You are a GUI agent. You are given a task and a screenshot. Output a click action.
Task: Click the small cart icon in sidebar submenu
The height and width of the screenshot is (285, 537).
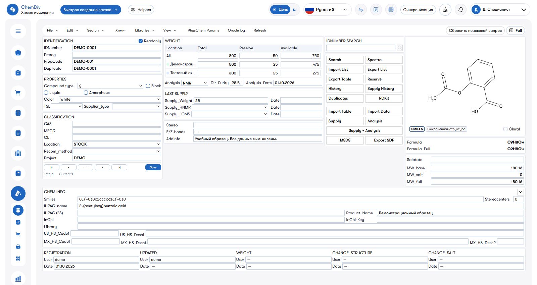tap(18, 234)
